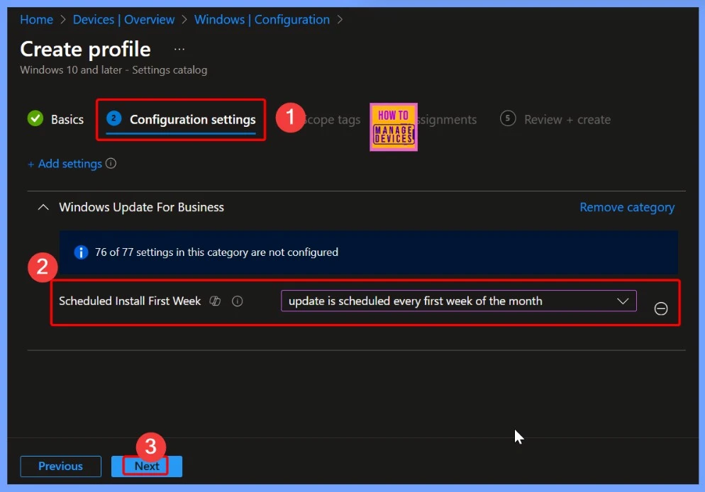Viewport: 705px width, 492px height.
Task: Click the step 5 circle icon
Action: click(x=508, y=118)
